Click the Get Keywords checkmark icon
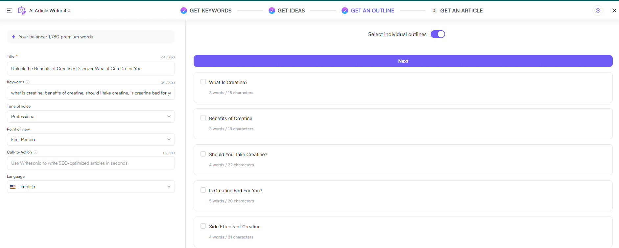This screenshot has height=248, width=619. [184, 10]
